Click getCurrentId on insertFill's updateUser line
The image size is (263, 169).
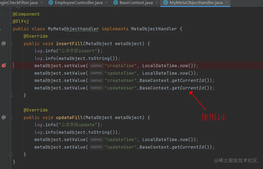188,88
